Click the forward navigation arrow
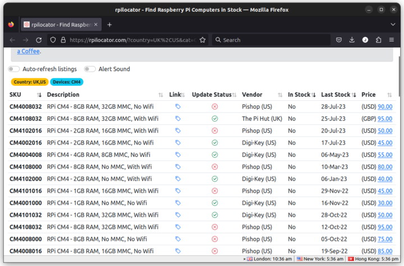This screenshot has width=404, height=266. (25, 40)
